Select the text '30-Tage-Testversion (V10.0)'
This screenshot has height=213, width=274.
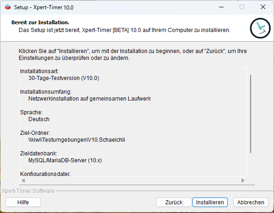click(x=64, y=78)
